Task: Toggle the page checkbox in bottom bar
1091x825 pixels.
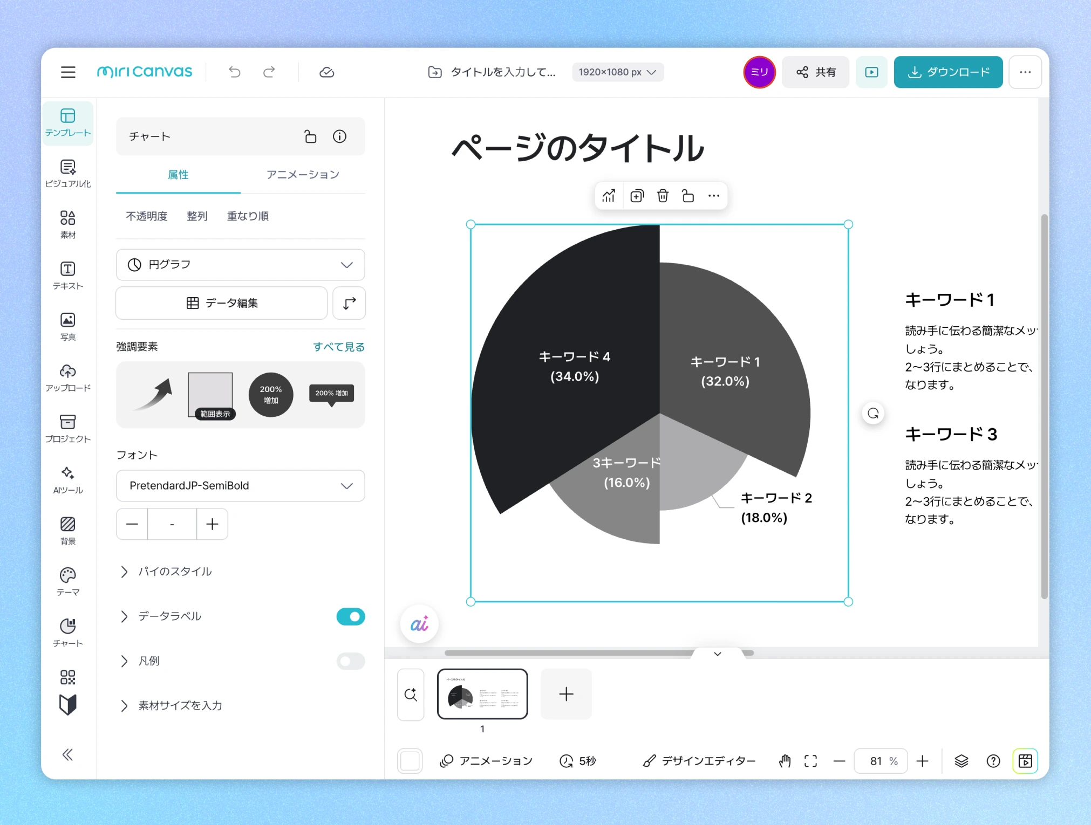Action: click(410, 761)
